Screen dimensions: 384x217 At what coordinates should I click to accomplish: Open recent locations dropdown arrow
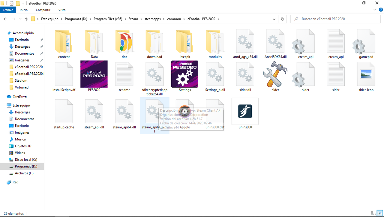pyautogui.click(x=20, y=19)
